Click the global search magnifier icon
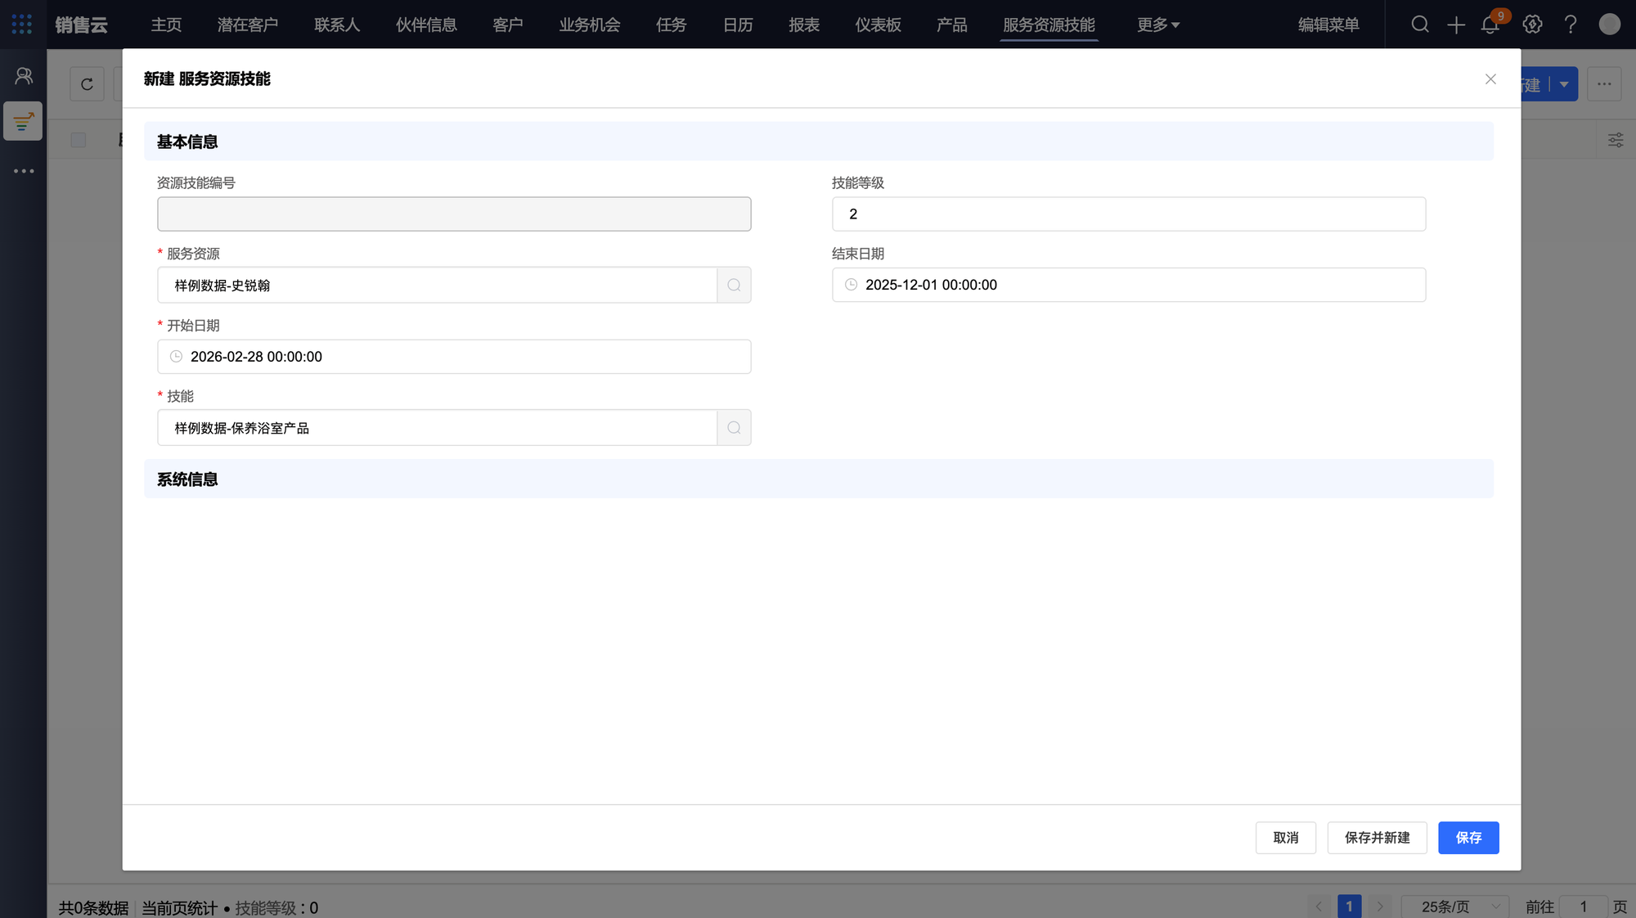This screenshot has height=918, width=1636. 1420,25
